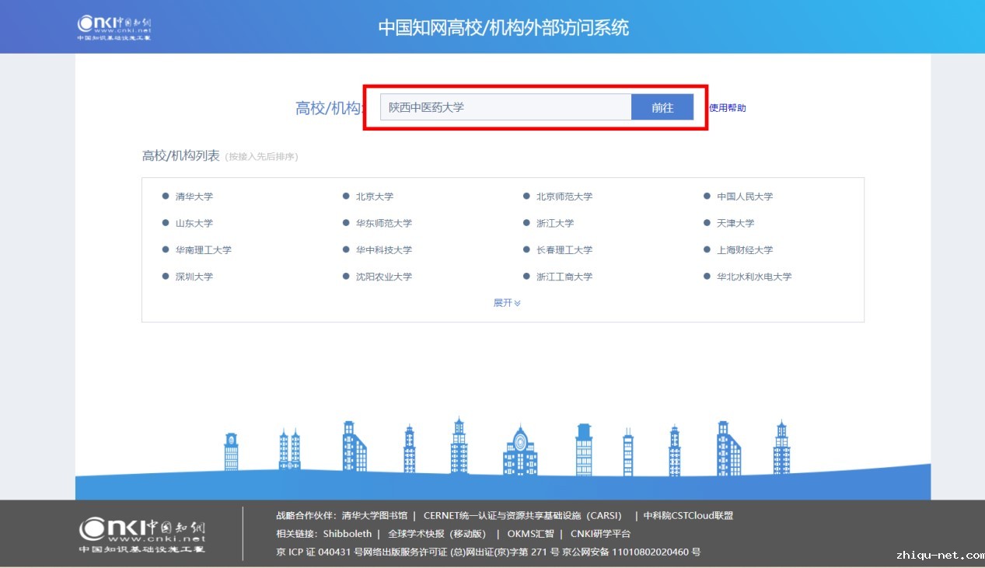Open the OKMS汇智 footer link

coord(530,534)
